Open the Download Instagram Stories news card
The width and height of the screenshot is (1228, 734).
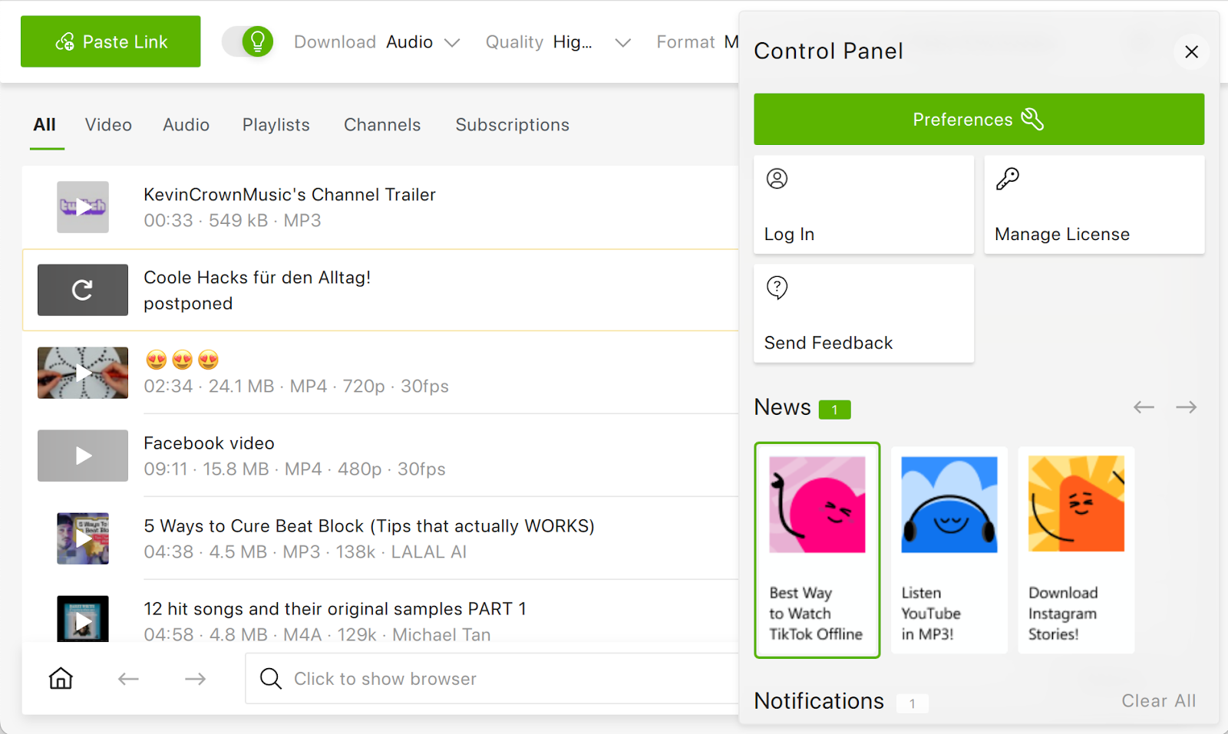pyautogui.click(x=1076, y=550)
